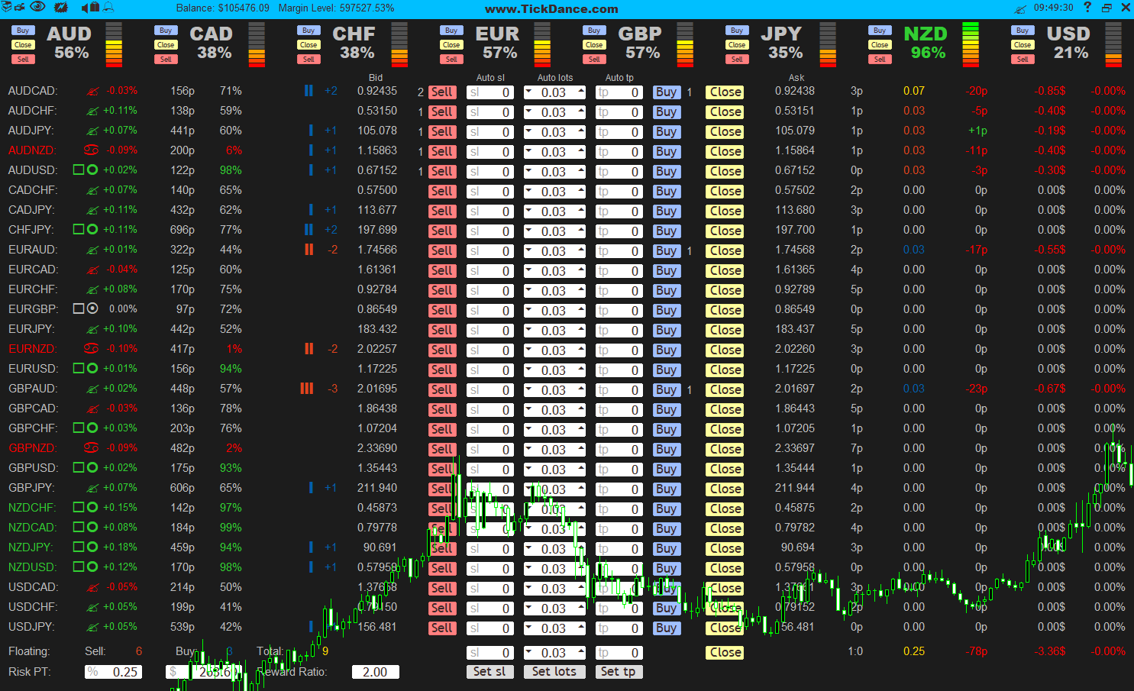This screenshot has width=1134, height=691.
Task: Click the crossed-eye icon beside the clock
Action: (1020, 8)
